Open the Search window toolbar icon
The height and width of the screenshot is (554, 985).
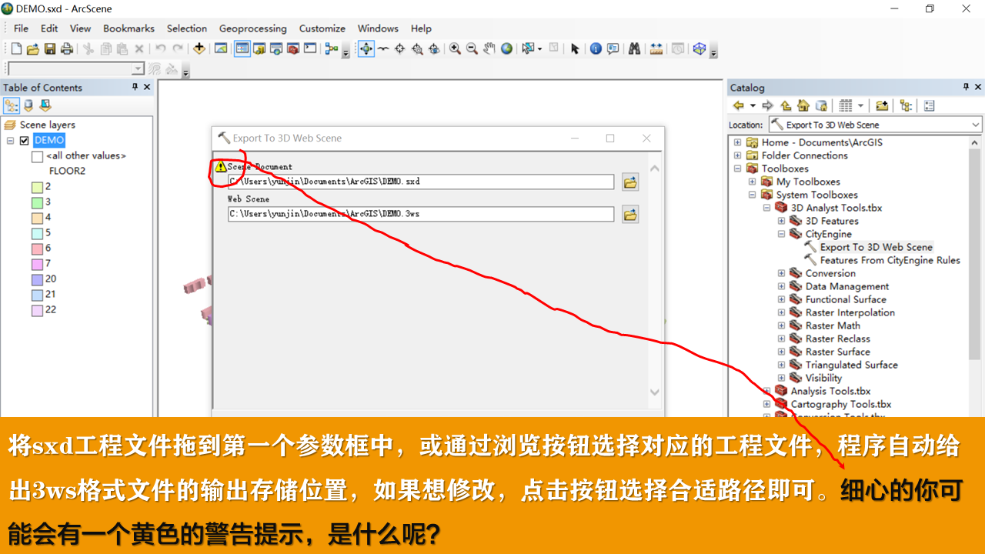276,48
